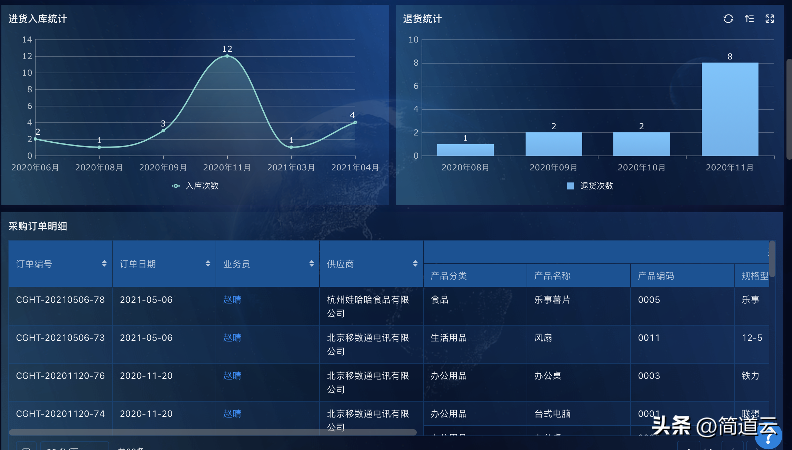Click the 2020年11月 return bar
This screenshot has width=792, height=450.
click(730, 109)
